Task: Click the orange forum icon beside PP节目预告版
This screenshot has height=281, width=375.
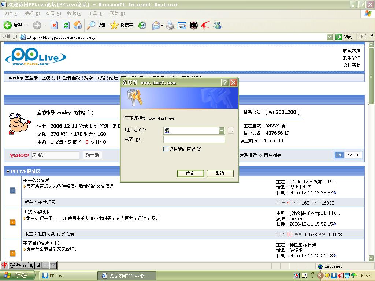Action: (x=12, y=253)
